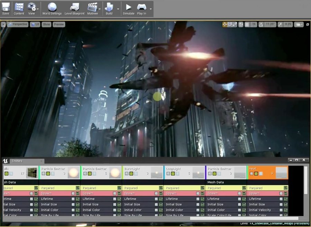Toggle rotation angle snapping icon
The height and width of the screenshot is (227, 311).
[x=261, y=24]
